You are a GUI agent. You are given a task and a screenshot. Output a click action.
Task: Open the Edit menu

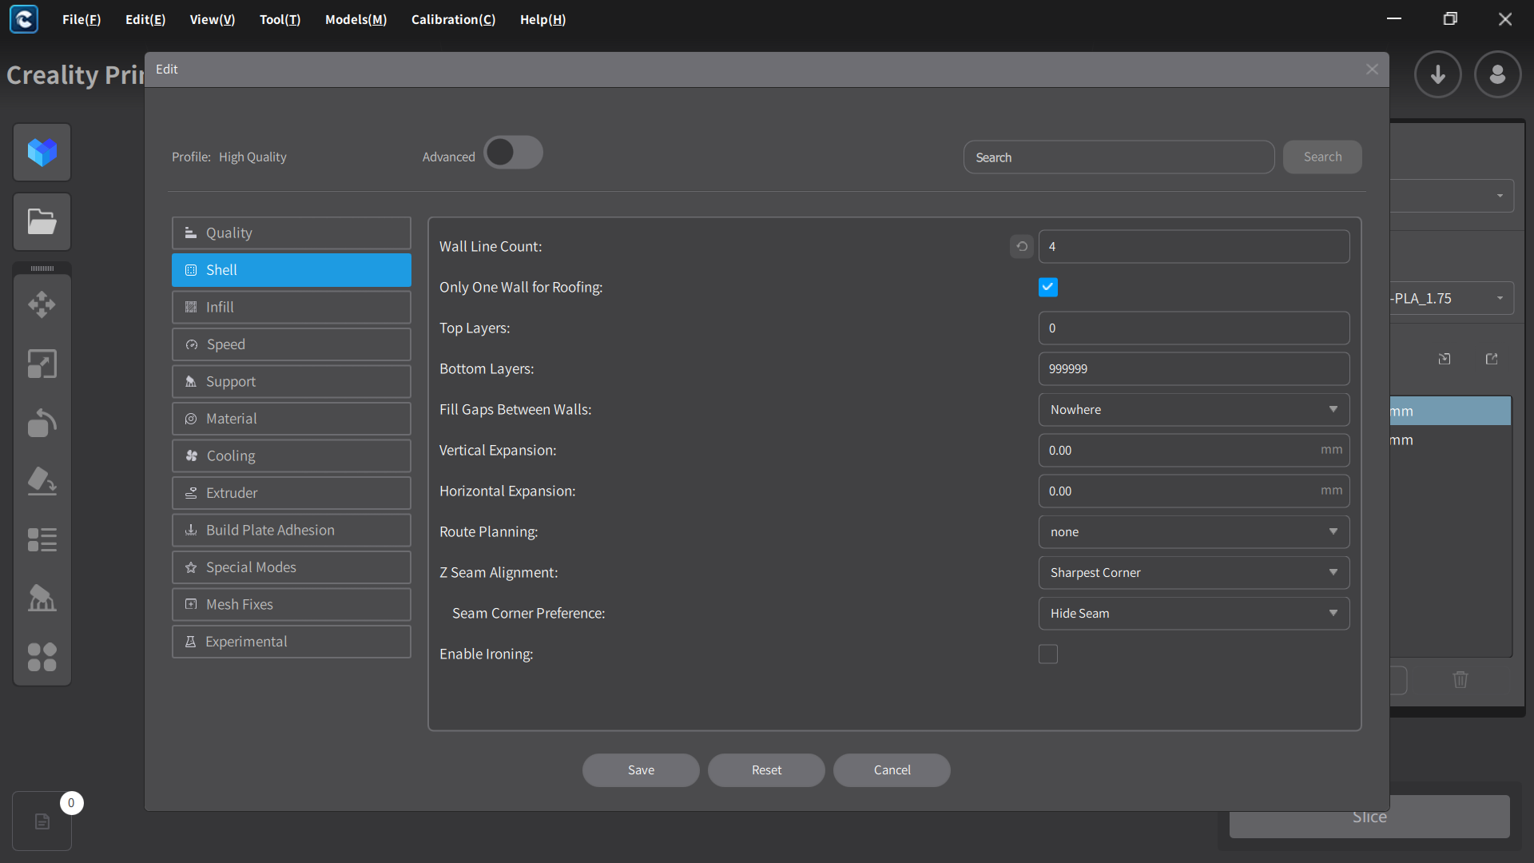[x=145, y=19]
